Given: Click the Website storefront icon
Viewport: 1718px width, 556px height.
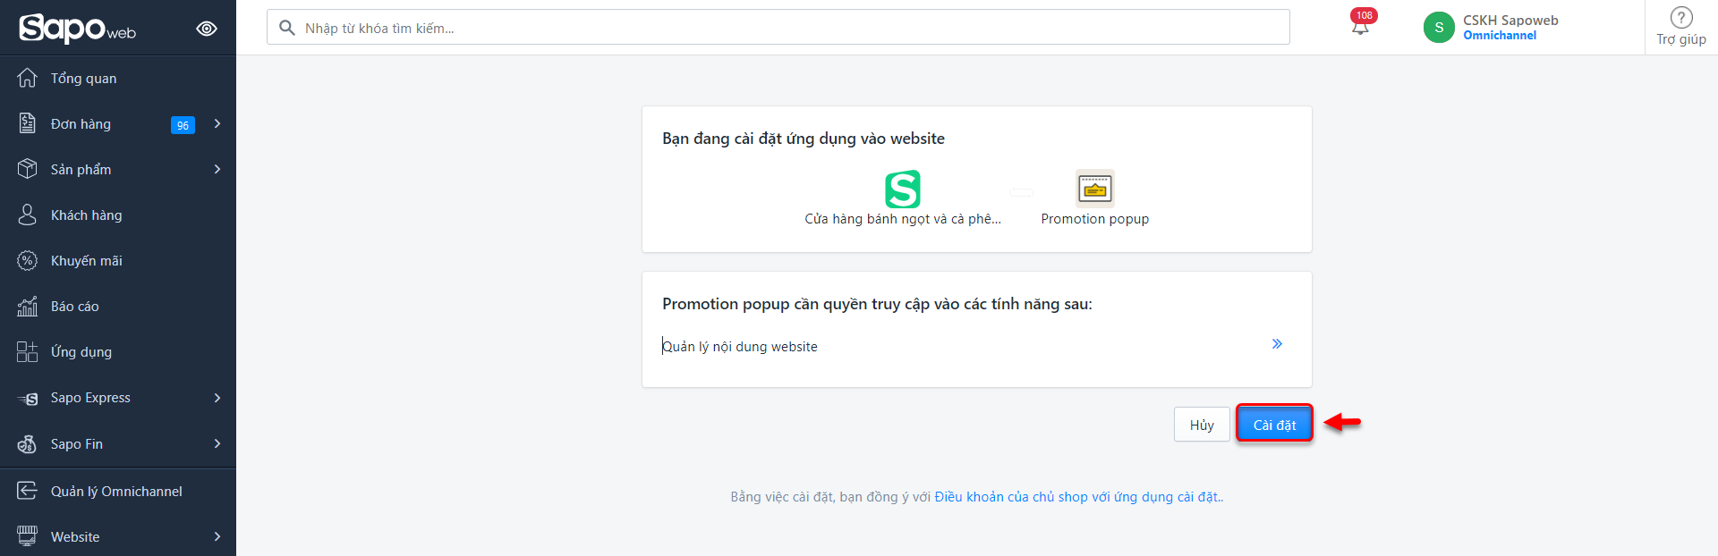Looking at the screenshot, I should click(x=28, y=536).
